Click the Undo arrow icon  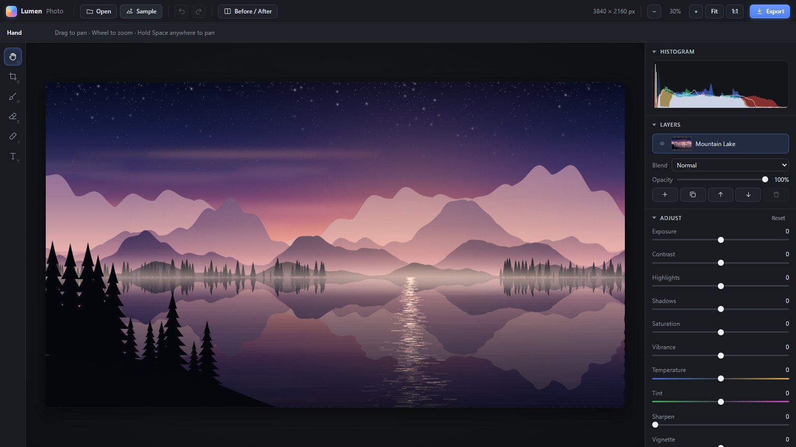point(182,11)
